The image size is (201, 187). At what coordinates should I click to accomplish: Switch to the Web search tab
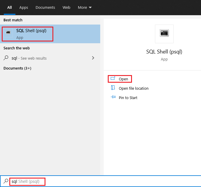[x=66, y=8]
